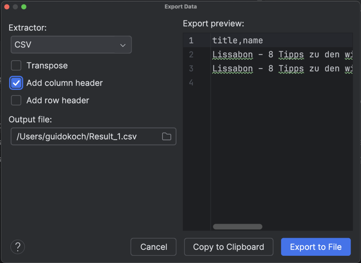The width and height of the screenshot is (361, 263).
Task: Click the help question mark icon
Action: tap(17, 247)
